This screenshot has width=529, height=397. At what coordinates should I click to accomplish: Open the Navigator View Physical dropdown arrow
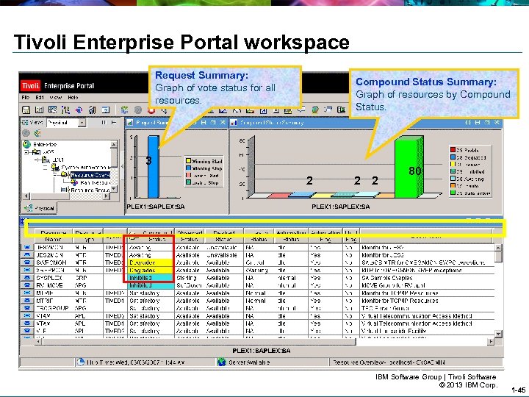pyautogui.click(x=82, y=123)
